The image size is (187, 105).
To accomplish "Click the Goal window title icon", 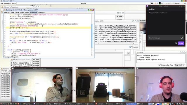I will click(x=138, y=52).
